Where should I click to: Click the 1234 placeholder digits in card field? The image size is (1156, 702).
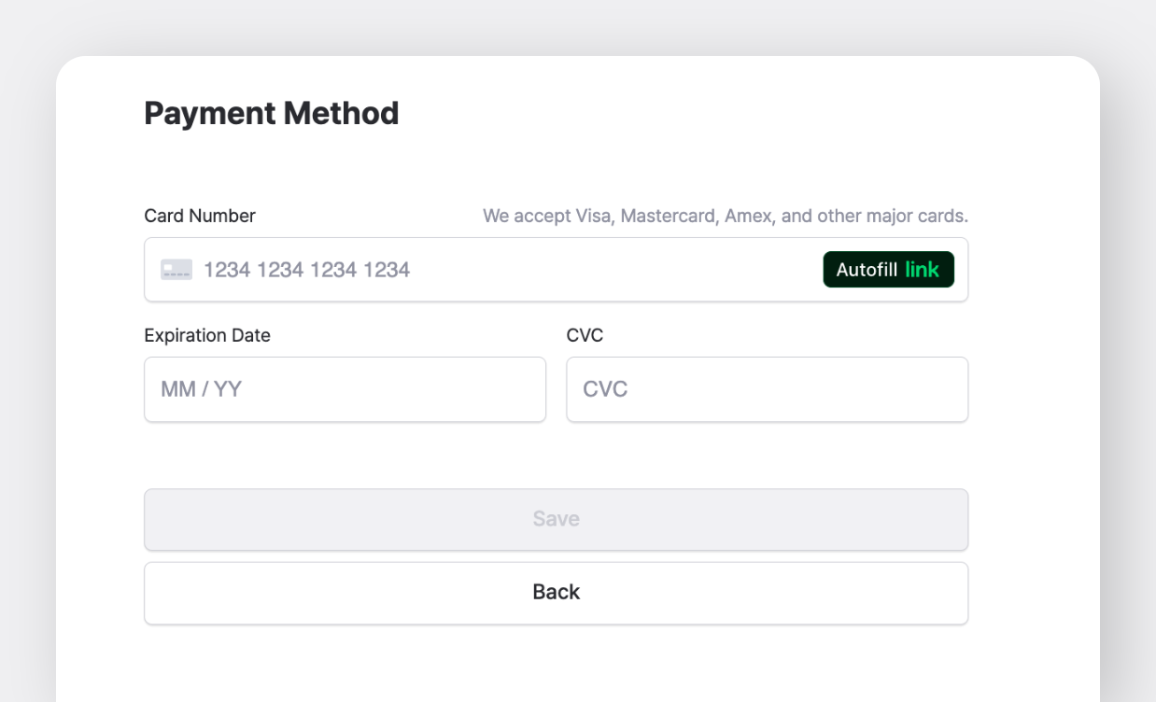(306, 270)
